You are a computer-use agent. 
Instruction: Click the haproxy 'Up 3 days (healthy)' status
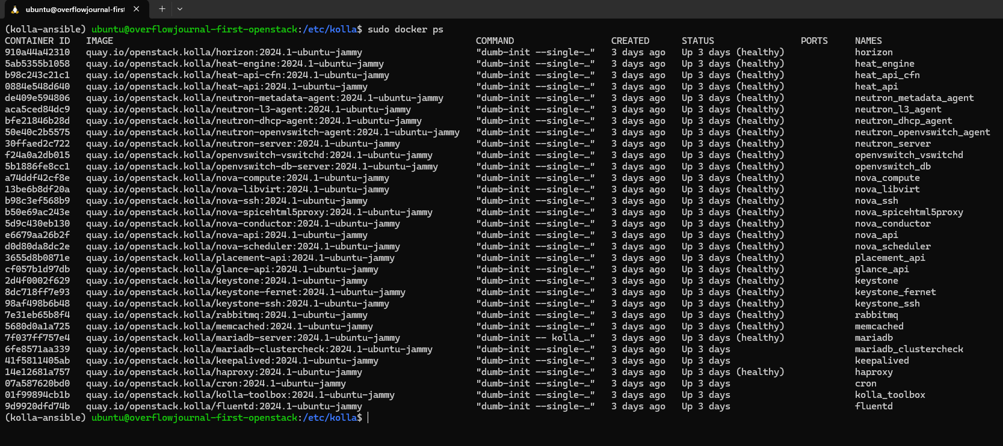pos(733,372)
